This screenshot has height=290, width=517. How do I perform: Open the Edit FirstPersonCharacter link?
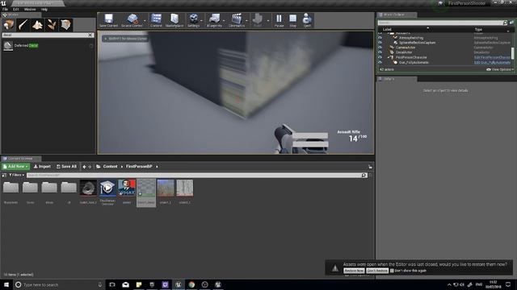coord(492,57)
